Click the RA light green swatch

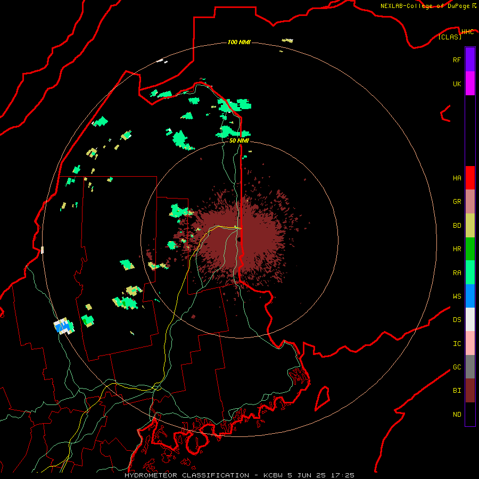click(x=470, y=272)
